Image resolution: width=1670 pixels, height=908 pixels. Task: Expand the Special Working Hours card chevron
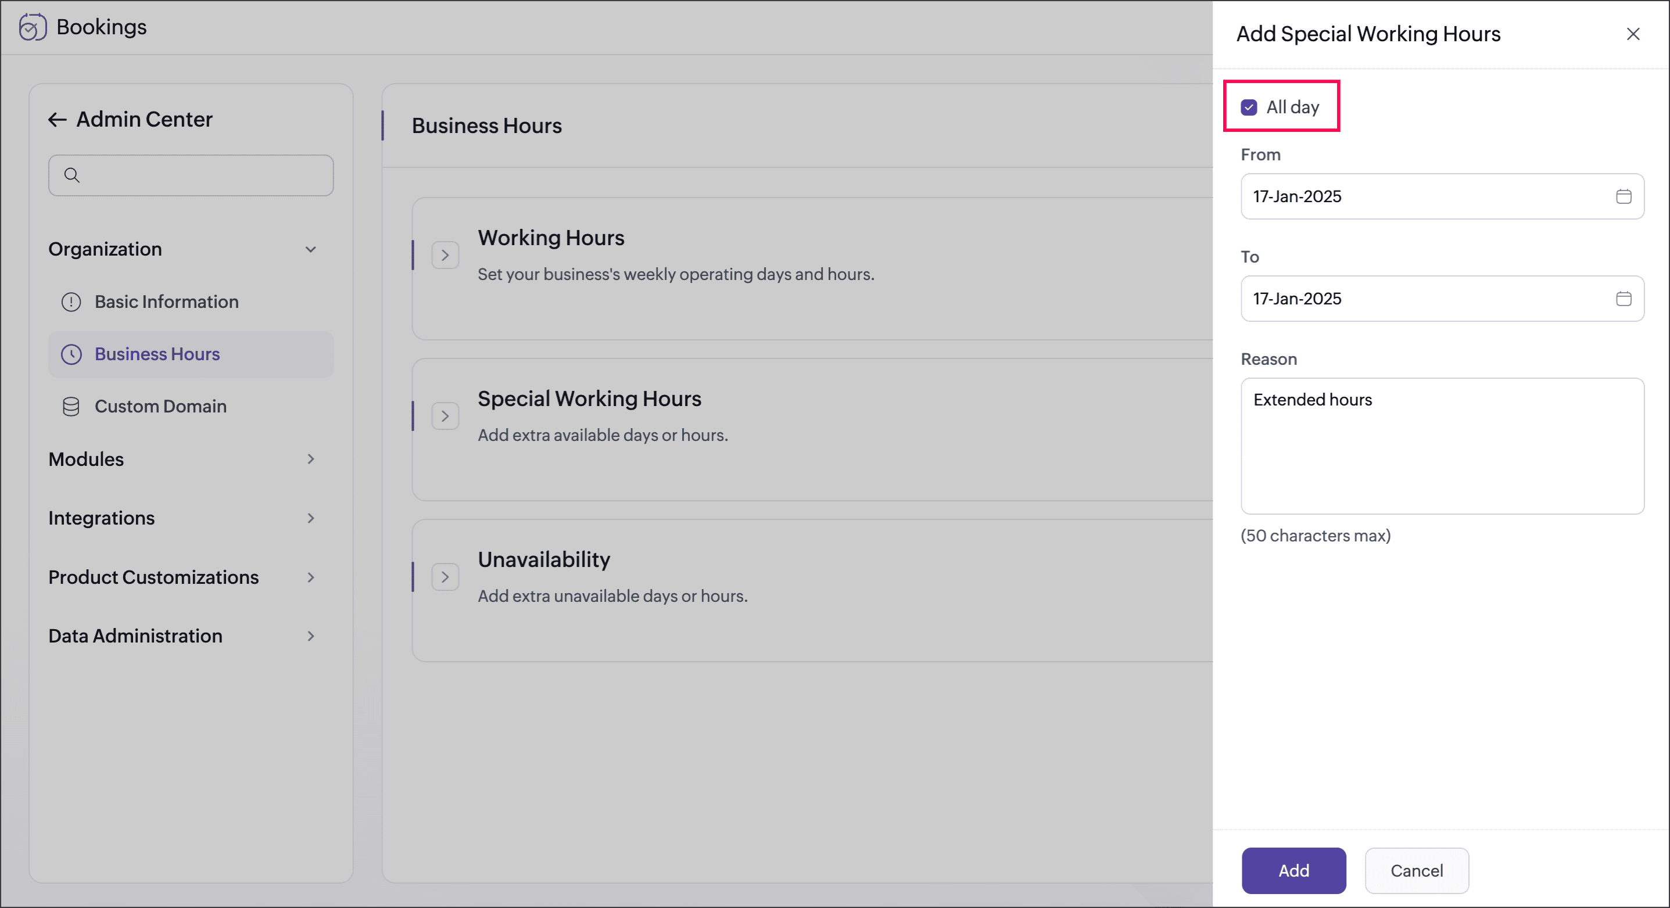point(445,416)
